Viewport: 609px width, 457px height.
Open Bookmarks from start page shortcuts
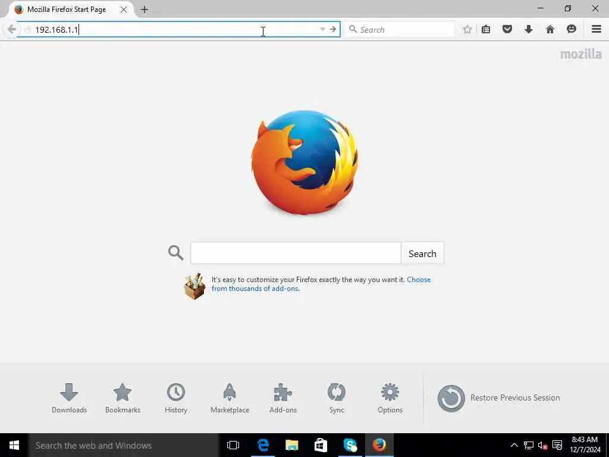tap(123, 398)
